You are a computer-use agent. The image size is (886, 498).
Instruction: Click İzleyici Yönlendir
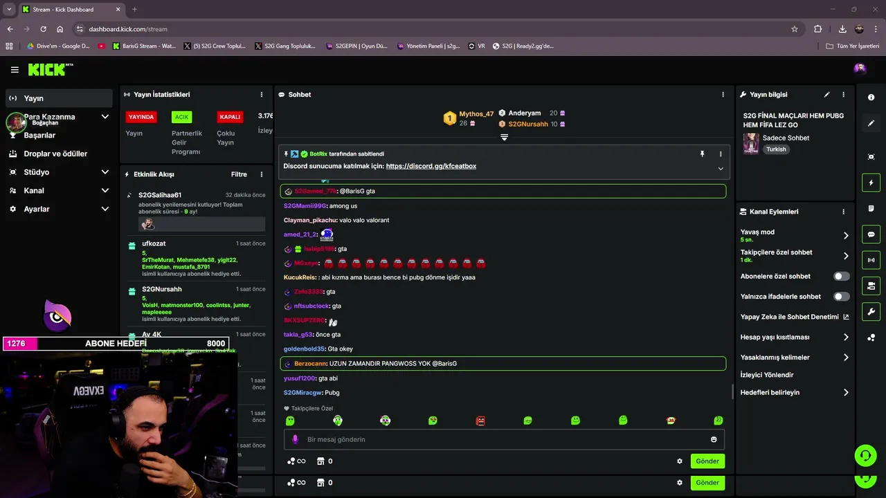767,375
